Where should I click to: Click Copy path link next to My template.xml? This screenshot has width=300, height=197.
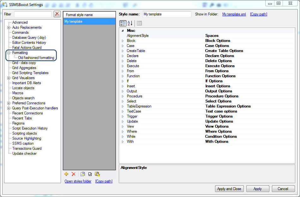tap(259, 14)
